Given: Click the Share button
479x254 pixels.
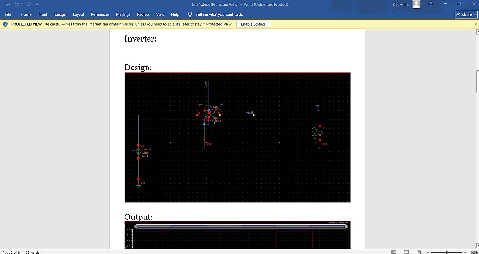Looking at the screenshot, I should pyautogui.click(x=466, y=15).
